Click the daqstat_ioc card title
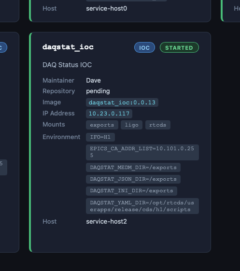This screenshot has height=271, width=240. tap(68, 47)
